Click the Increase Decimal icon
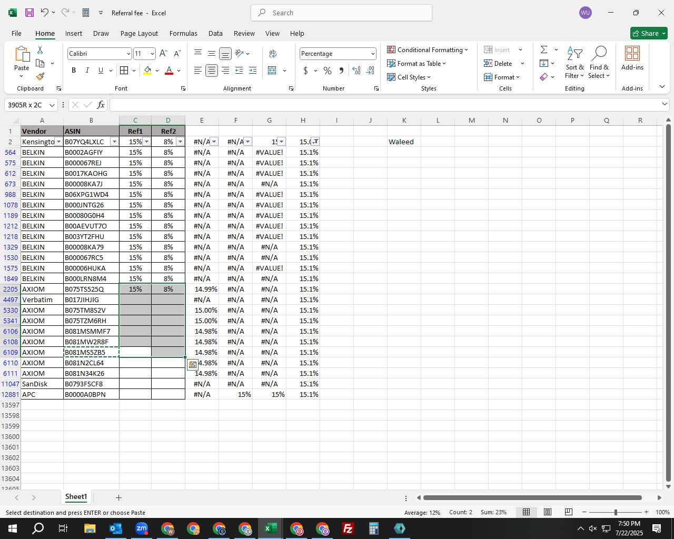 click(x=356, y=71)
